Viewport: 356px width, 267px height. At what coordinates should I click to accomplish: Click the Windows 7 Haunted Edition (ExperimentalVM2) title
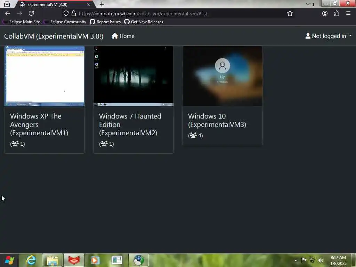[x=130, y=124]
